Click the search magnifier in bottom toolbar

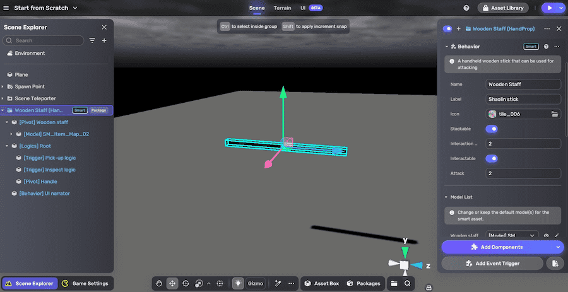pos(408,284)
